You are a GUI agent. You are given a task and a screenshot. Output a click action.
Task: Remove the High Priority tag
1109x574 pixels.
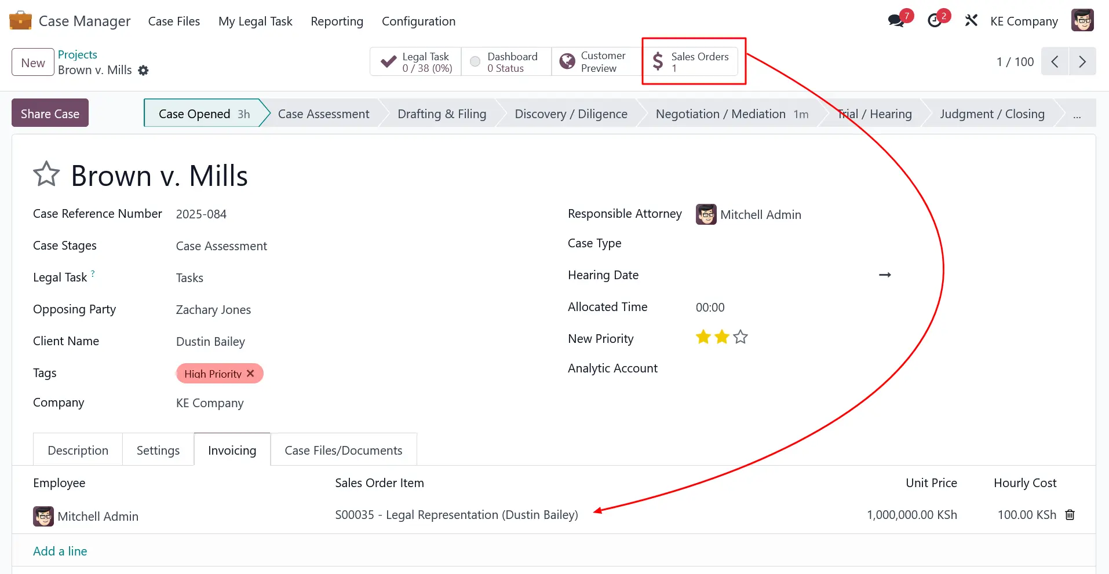click(x=250, y=374)
